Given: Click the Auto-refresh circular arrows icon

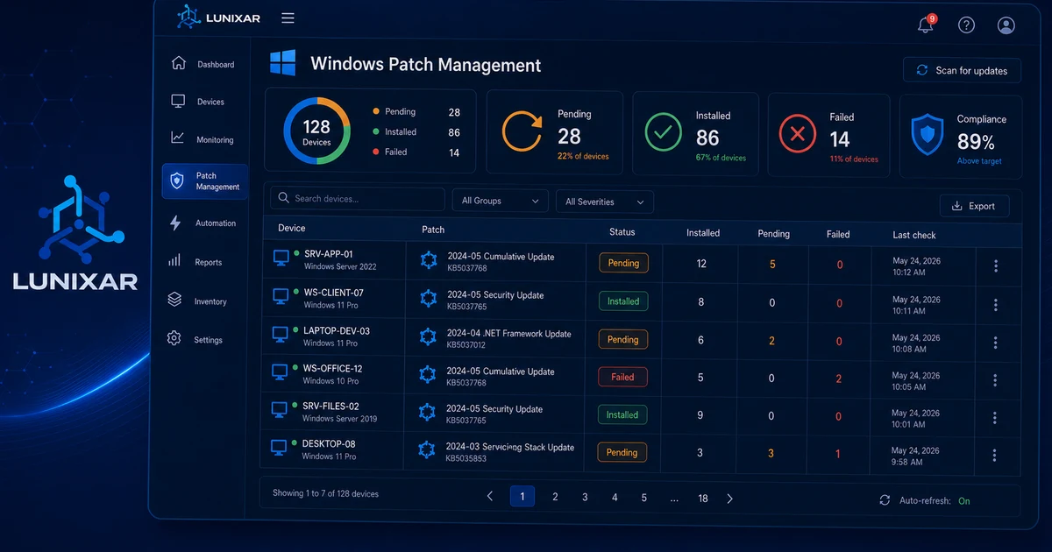Looking at the screenshot, I should pyautogui.click(x=885, y=500).
